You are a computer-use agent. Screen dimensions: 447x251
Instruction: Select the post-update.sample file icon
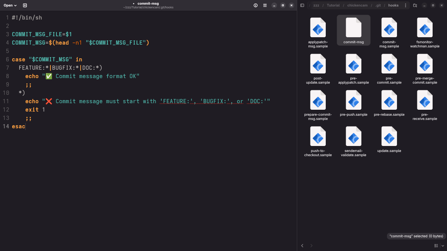318,64
